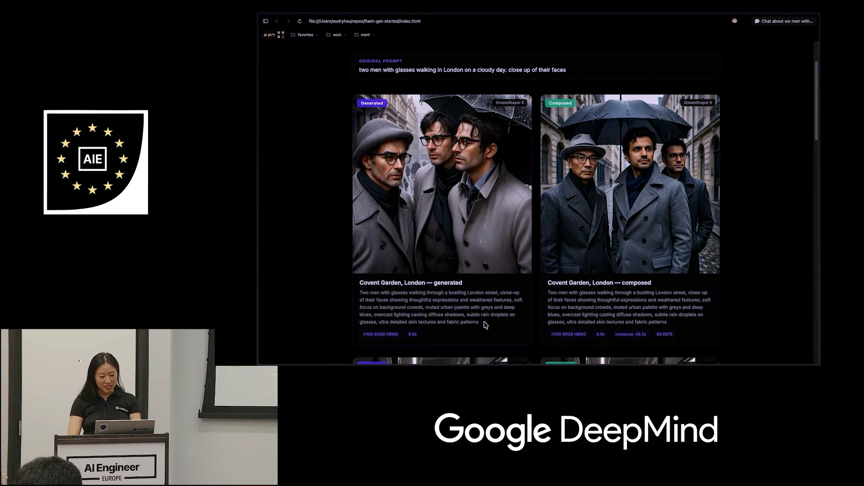Viewport: 864px width, 486px height.
Task: Open the composed Covent Garden image
Action: tap(630, 184)
